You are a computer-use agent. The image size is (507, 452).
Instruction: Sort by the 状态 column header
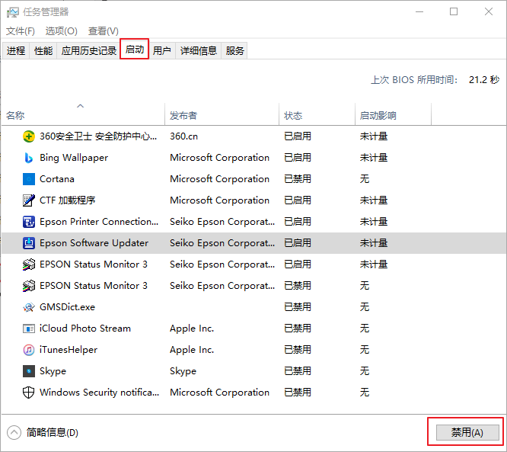tap(317, 114)
